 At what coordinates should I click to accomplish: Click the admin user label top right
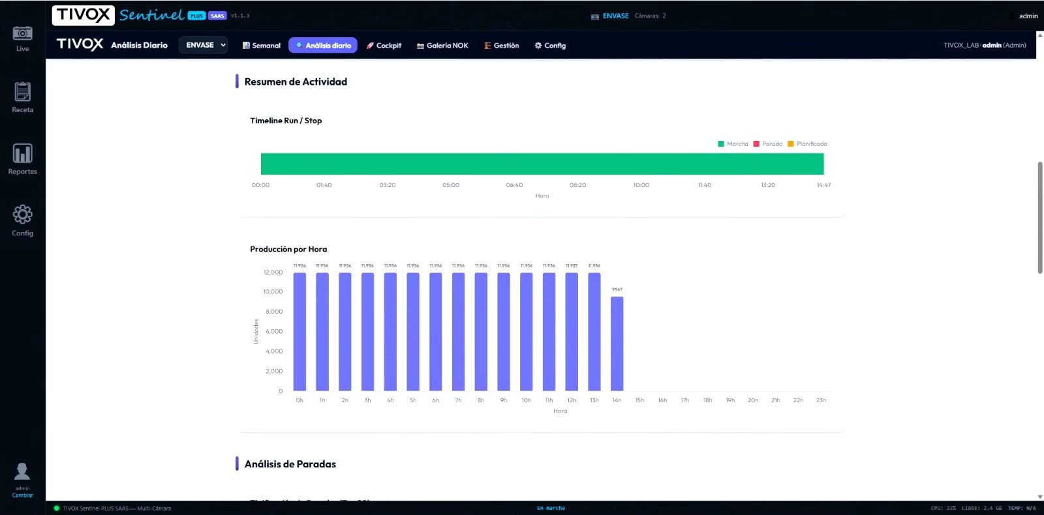tap(1028, 16)
